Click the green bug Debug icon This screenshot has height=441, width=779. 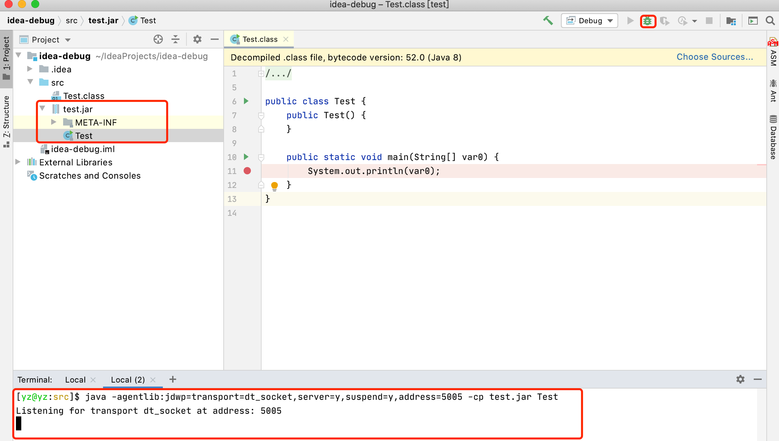click(x=647, y=21)
